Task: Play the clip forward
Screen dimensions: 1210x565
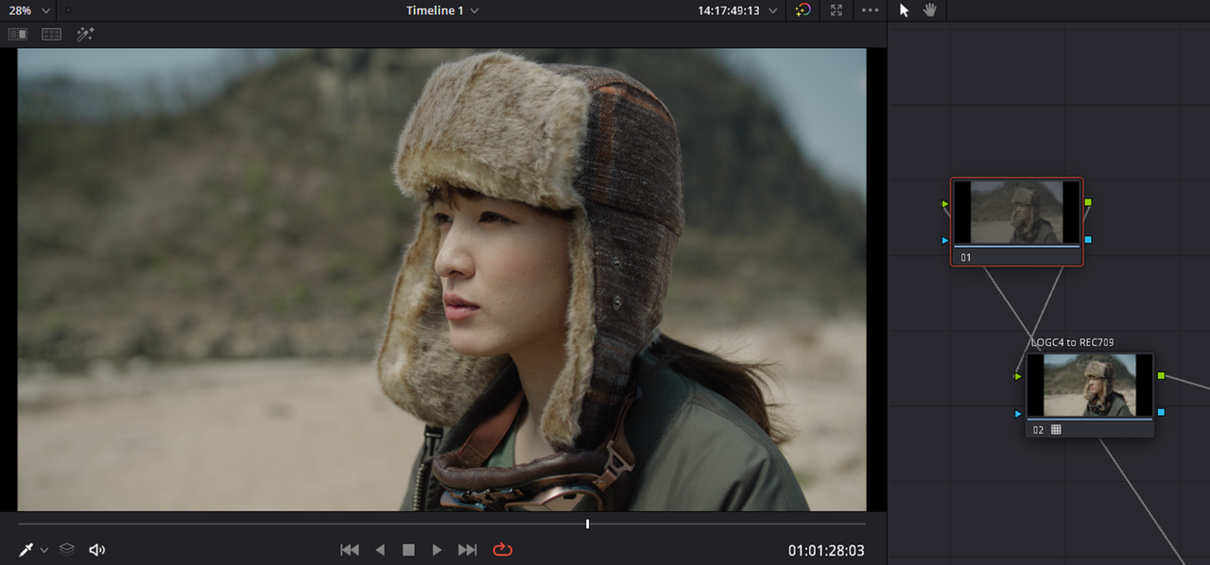Action: (x=437, y=549)
